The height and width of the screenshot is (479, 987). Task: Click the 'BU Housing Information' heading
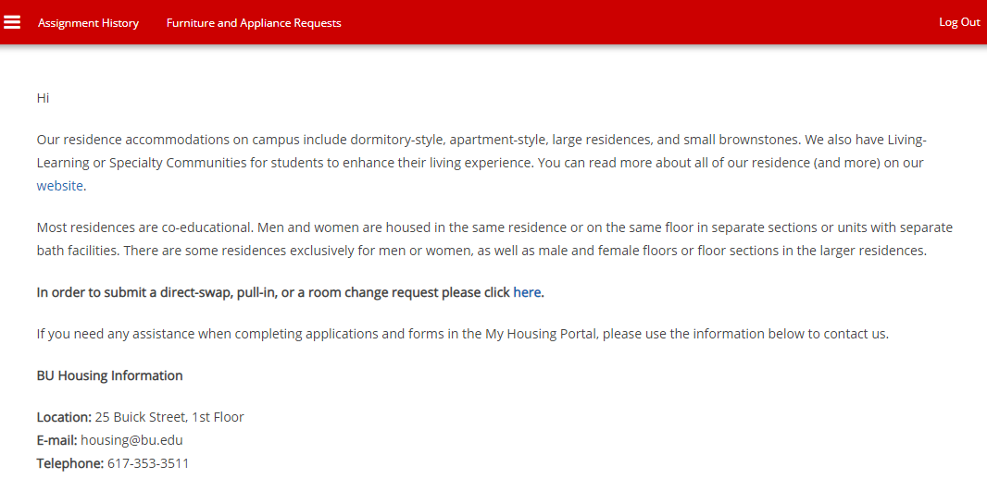pos(109,375)
